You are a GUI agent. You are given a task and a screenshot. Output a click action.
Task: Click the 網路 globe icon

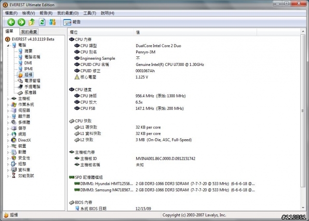point(14,134)
